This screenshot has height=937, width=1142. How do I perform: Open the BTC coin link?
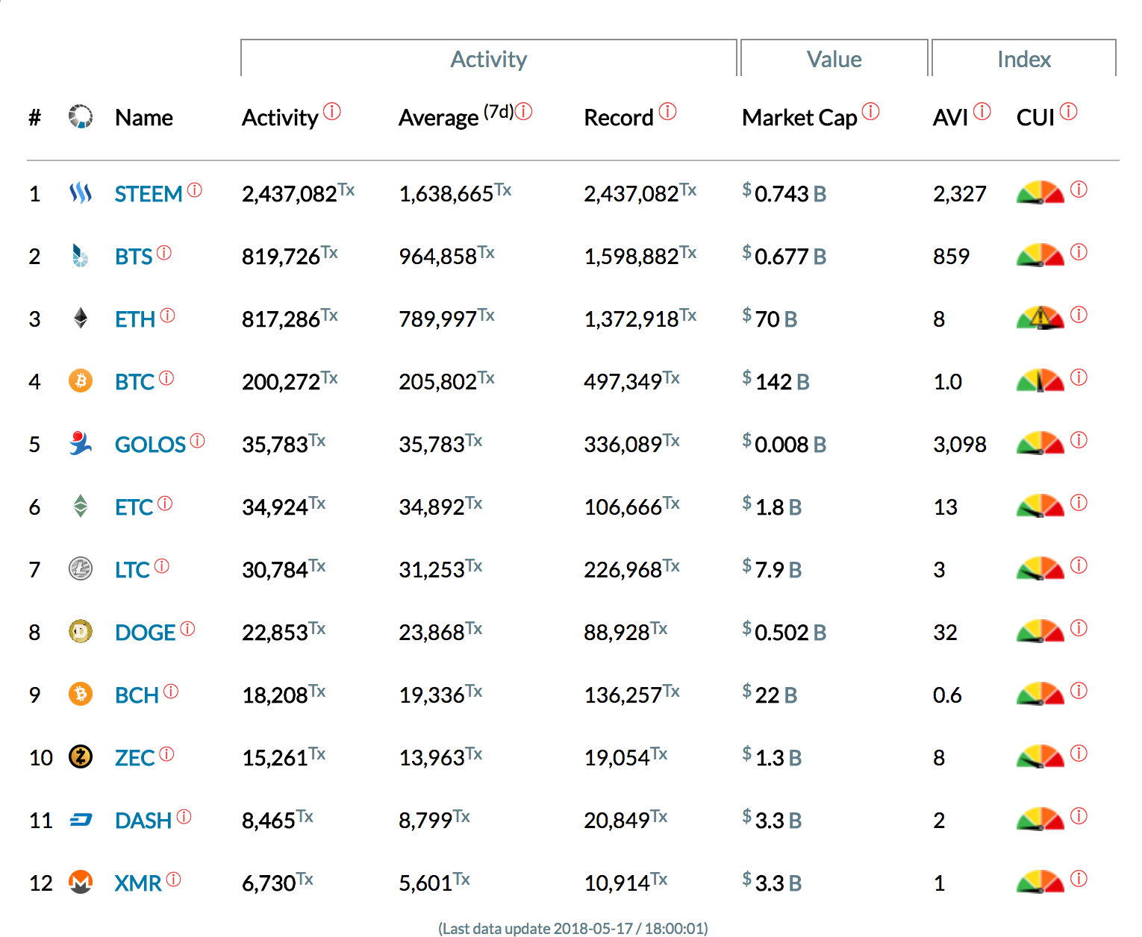134,382
